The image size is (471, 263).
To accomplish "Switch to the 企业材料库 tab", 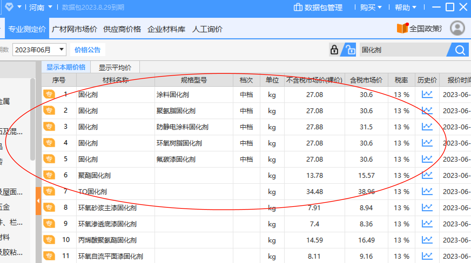I will [166, 29].
